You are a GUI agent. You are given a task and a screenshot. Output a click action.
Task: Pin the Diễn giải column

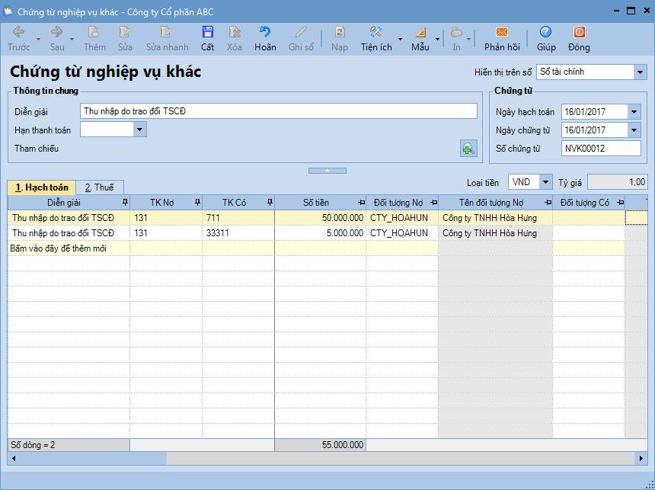point(125,203)
